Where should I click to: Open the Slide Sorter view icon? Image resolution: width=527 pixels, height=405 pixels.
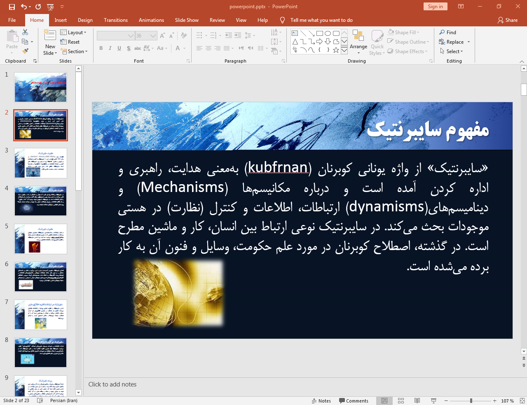[x=401, y=400]
